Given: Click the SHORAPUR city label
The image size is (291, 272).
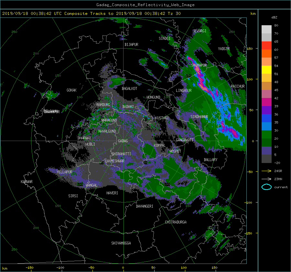Looking at the screenshot, I should tap(199, 65).
